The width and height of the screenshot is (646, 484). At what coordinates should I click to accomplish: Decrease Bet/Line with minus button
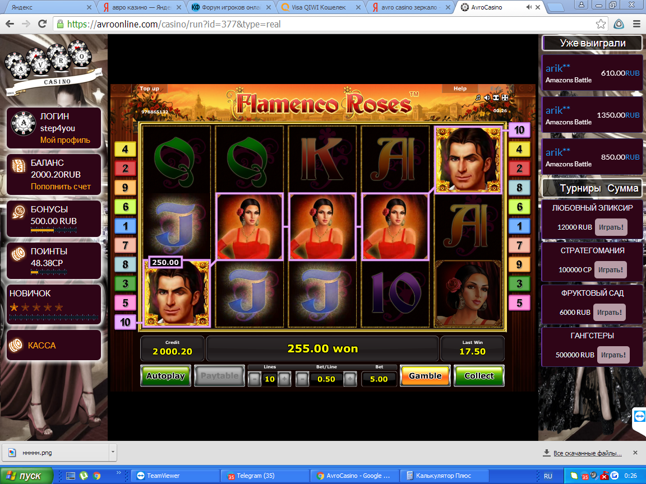302,379
